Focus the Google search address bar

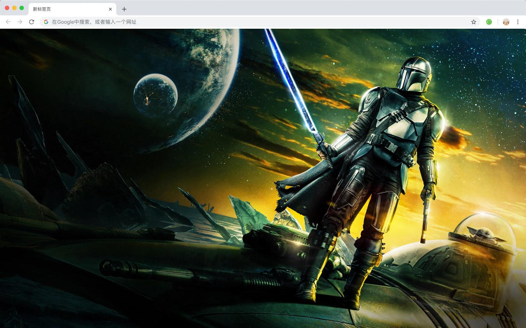(260, 22)
